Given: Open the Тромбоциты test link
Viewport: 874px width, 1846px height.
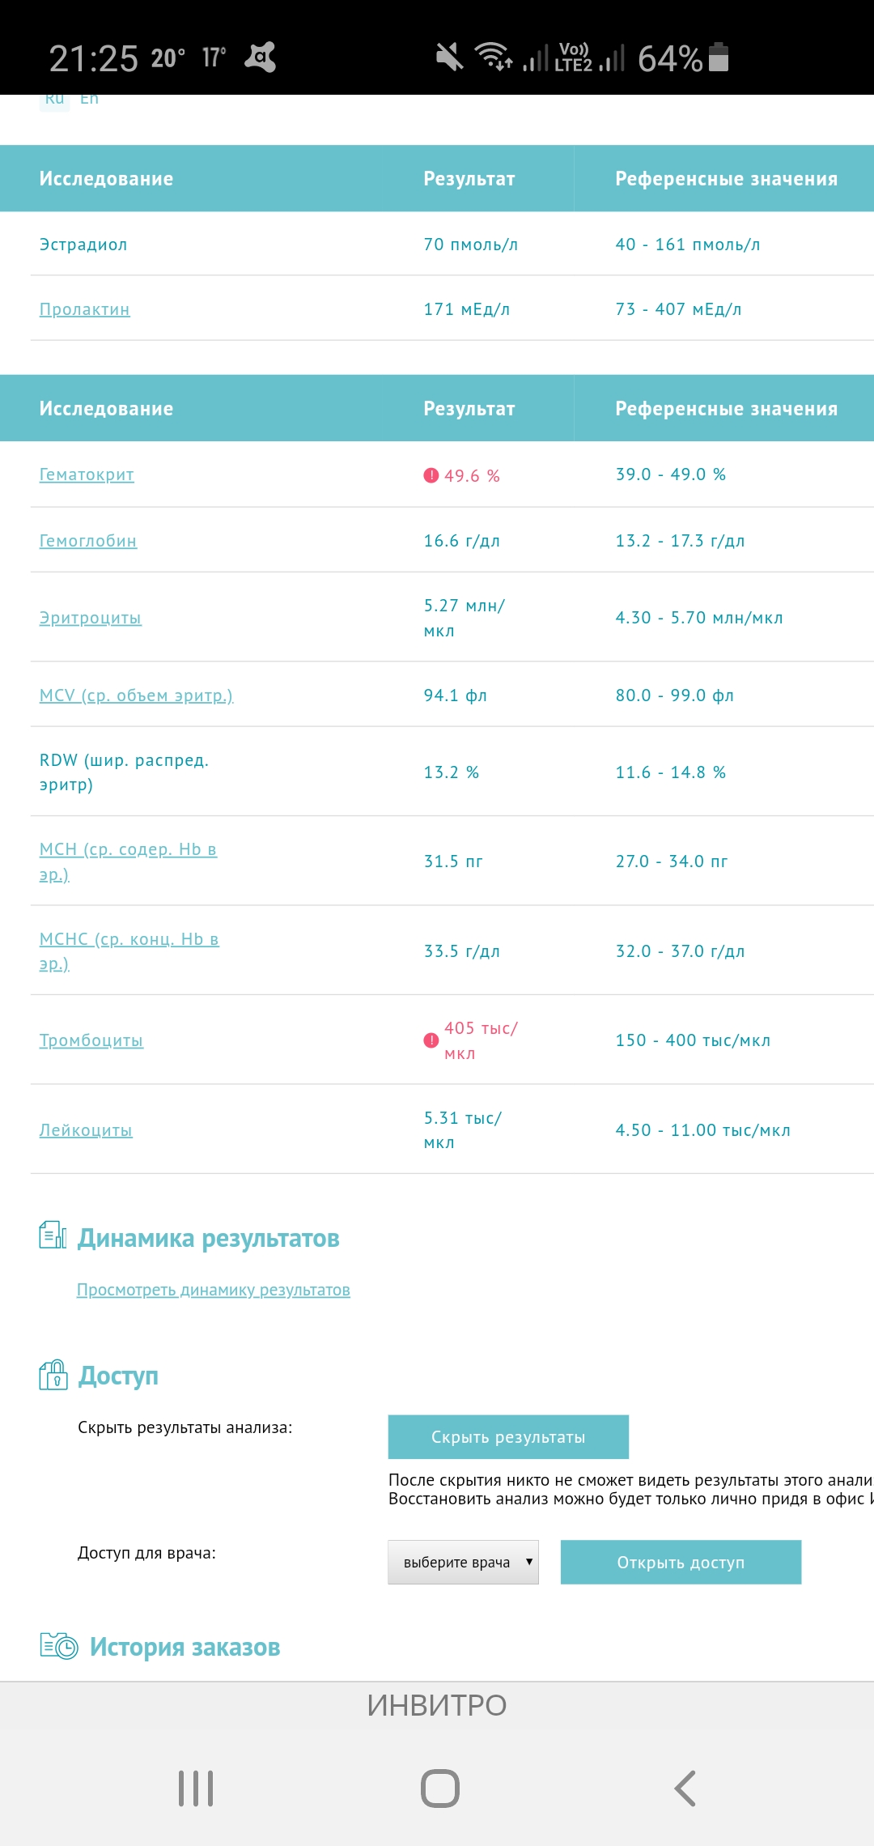Looking at the screenshot, I should (x=91, y=1040).
